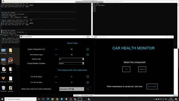Open the build folder on the desktop
The width and height of the screenshot is (179, 101).
[11, 51]
